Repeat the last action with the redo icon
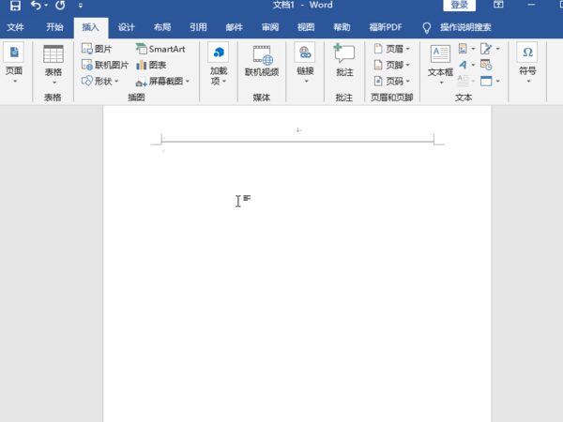 coord(60,5)
